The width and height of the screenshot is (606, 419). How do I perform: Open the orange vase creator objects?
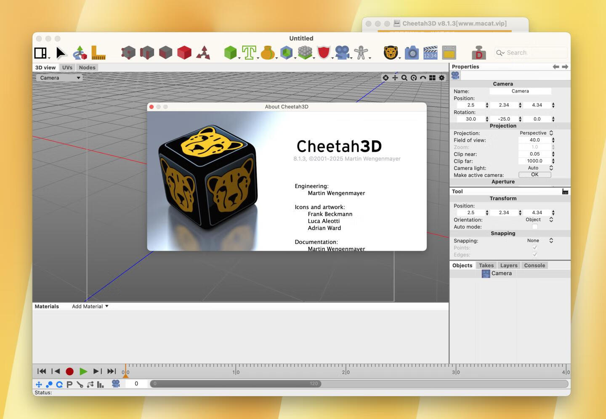pyautogui.click(x=268, y=53)
